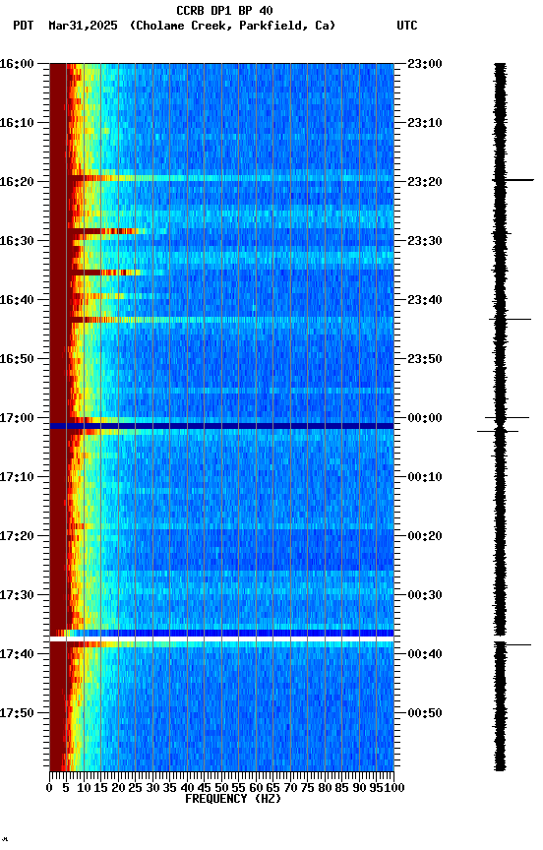This screenshot has width=543, height=850.
Task: Click the '23:50' UTC time label
Action: 425,359
